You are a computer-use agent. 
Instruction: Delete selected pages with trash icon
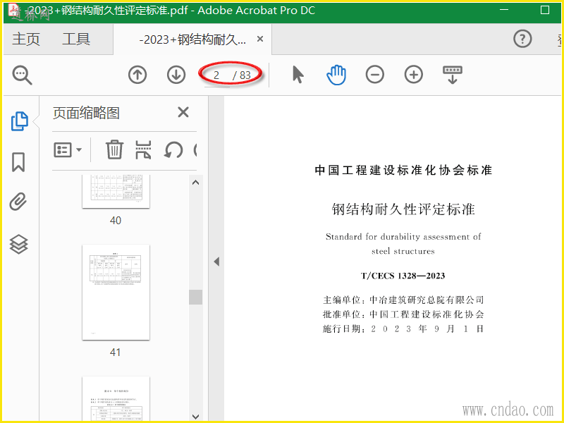(x=114, y=149)
